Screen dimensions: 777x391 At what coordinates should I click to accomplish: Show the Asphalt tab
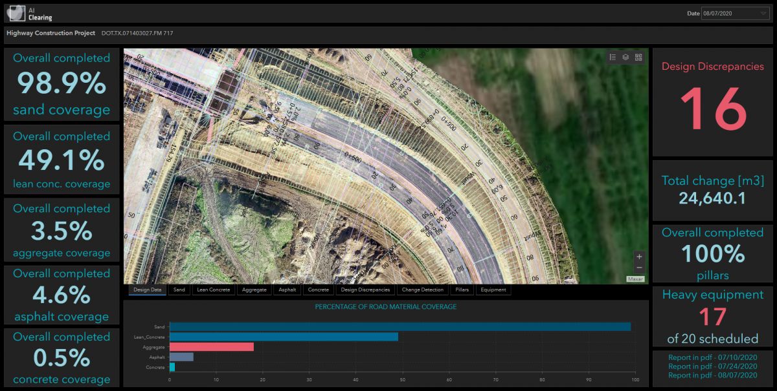click(287, 290)
